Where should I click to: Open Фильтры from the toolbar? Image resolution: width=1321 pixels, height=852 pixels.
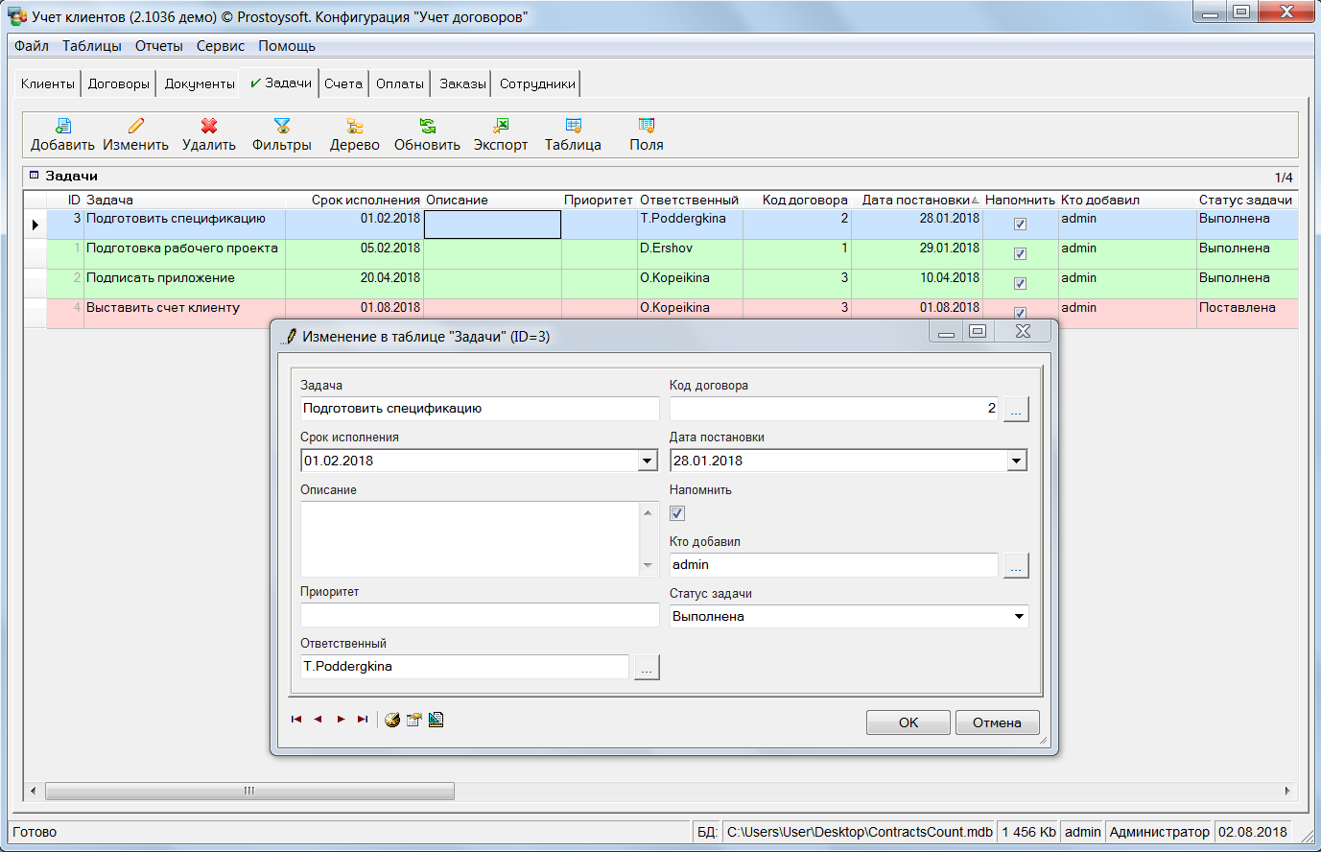click(x=282, y=127)
